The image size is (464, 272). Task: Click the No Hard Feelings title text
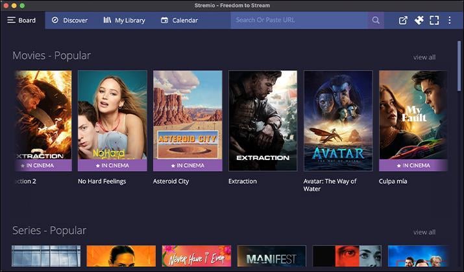(102, 181)
